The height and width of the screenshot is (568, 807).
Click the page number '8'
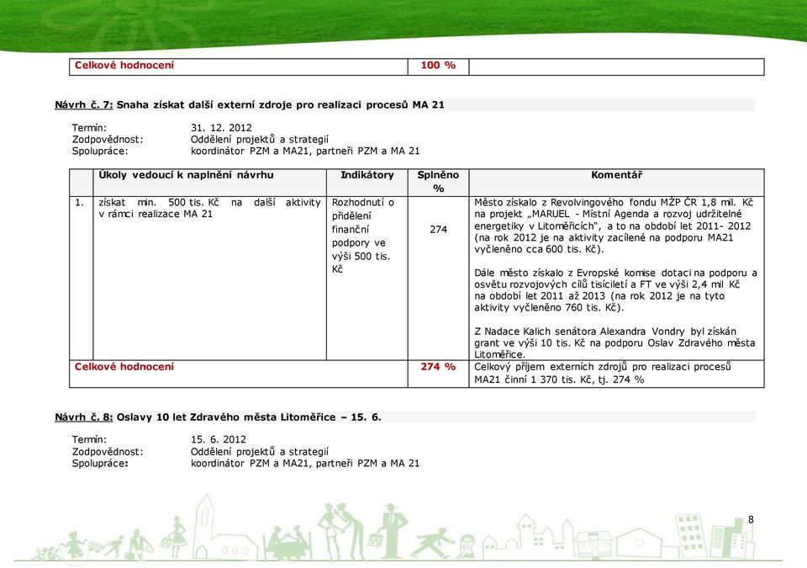click(x=751, y=519)
